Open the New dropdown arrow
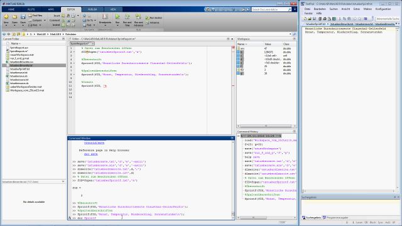The image size is (402, 226). [6, 25]
